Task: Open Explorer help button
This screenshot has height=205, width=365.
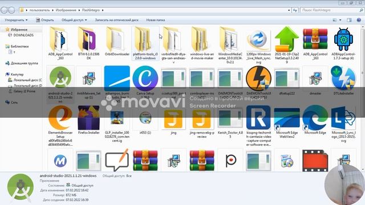Action: click(x=359, y=20)
